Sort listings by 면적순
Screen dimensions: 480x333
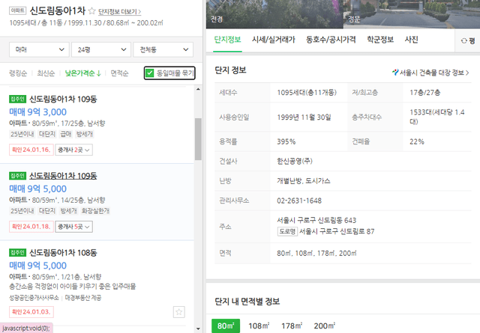click(x=119, y=73)
